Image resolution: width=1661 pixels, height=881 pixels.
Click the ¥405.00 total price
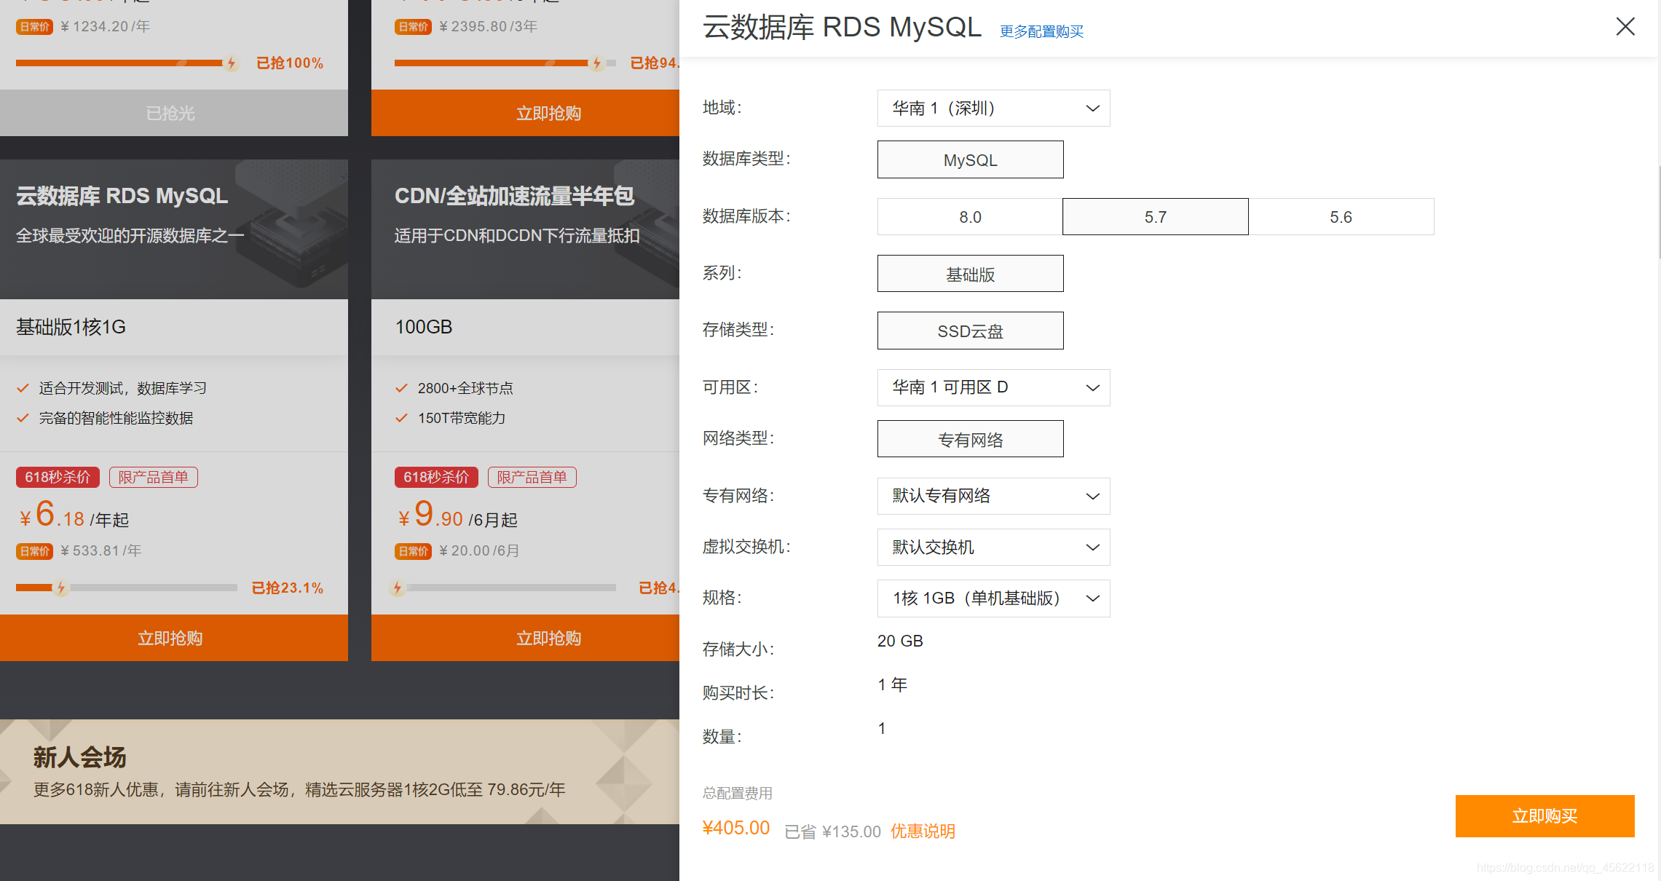pyautogui.click(x=736, y=828)
